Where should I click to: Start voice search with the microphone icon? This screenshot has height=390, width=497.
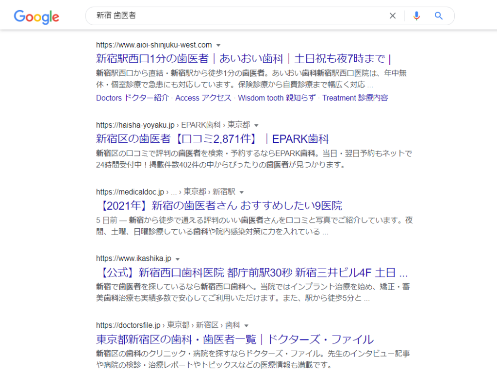(416, 16)
